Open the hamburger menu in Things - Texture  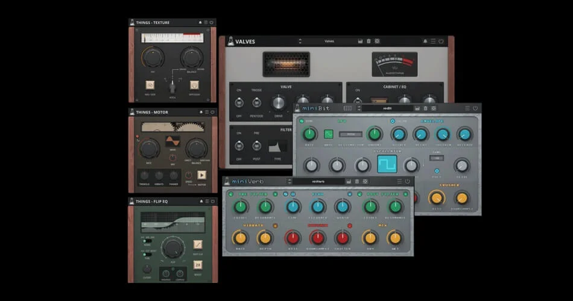pyautogui.click(x=206, y=23)
